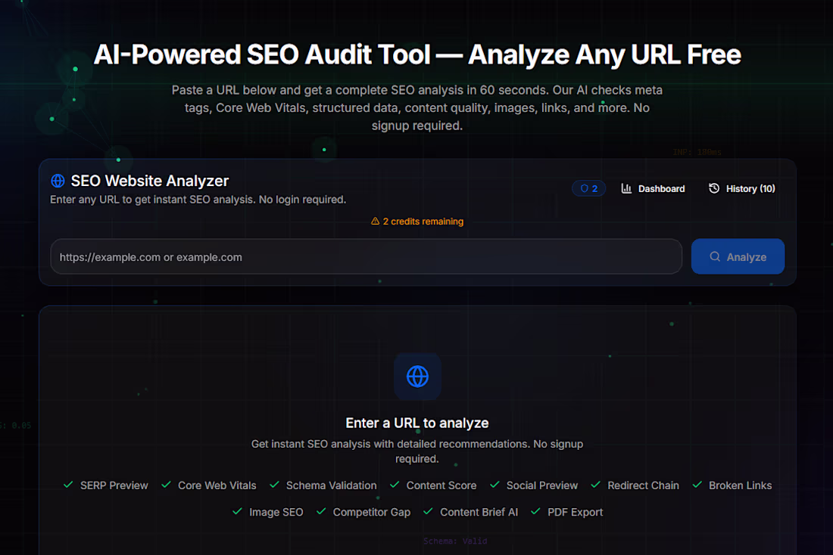
Task: Click the 'Content Brief AI' feature label
Action: (479, 512)
